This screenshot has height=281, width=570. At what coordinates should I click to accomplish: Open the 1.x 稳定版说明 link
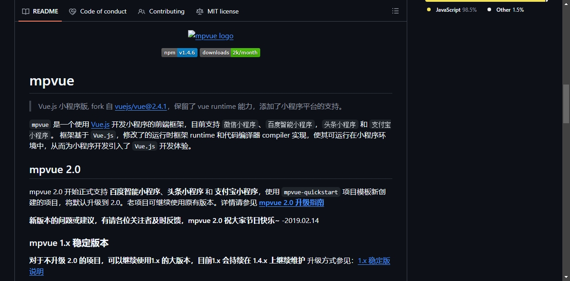pos(374,261)
